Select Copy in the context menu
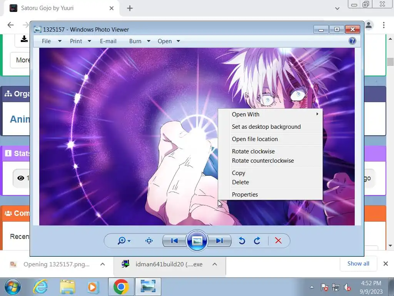The height and width of the screenshot is (296, 394). click(x=270, y=173)
